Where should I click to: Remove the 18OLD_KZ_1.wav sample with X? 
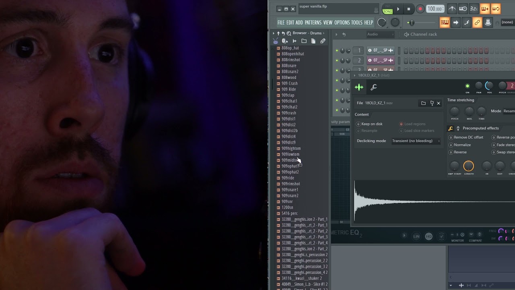(439, 103)
